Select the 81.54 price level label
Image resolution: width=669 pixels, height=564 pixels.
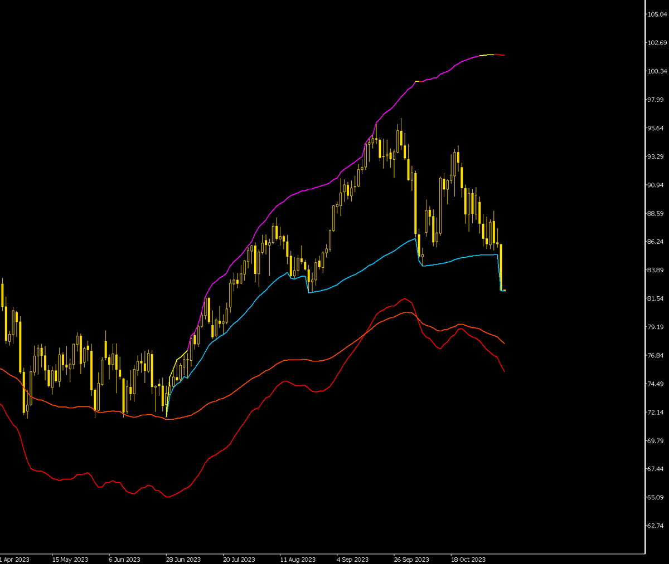656,298
